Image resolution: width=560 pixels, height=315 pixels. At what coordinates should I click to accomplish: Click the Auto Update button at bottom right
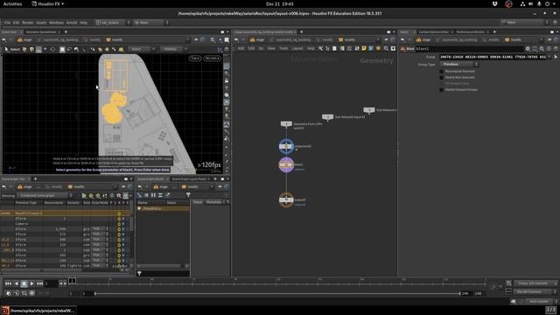tap(539, 301)
